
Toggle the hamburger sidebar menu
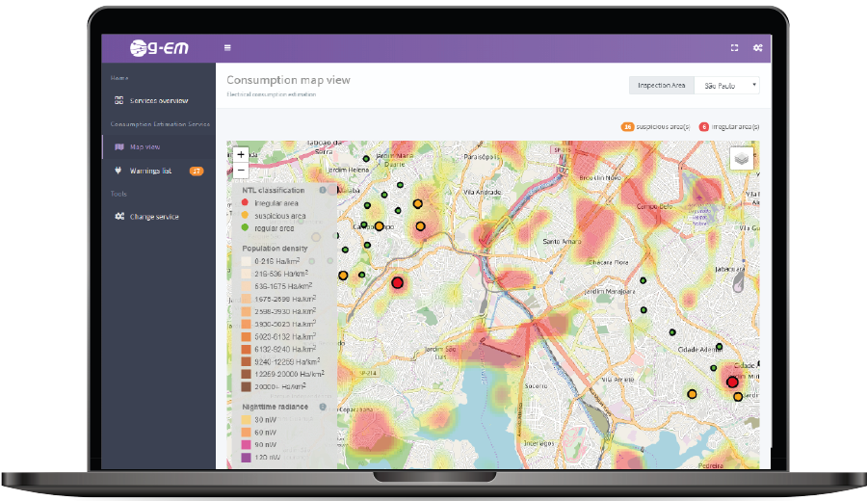(x=227, y=47)
